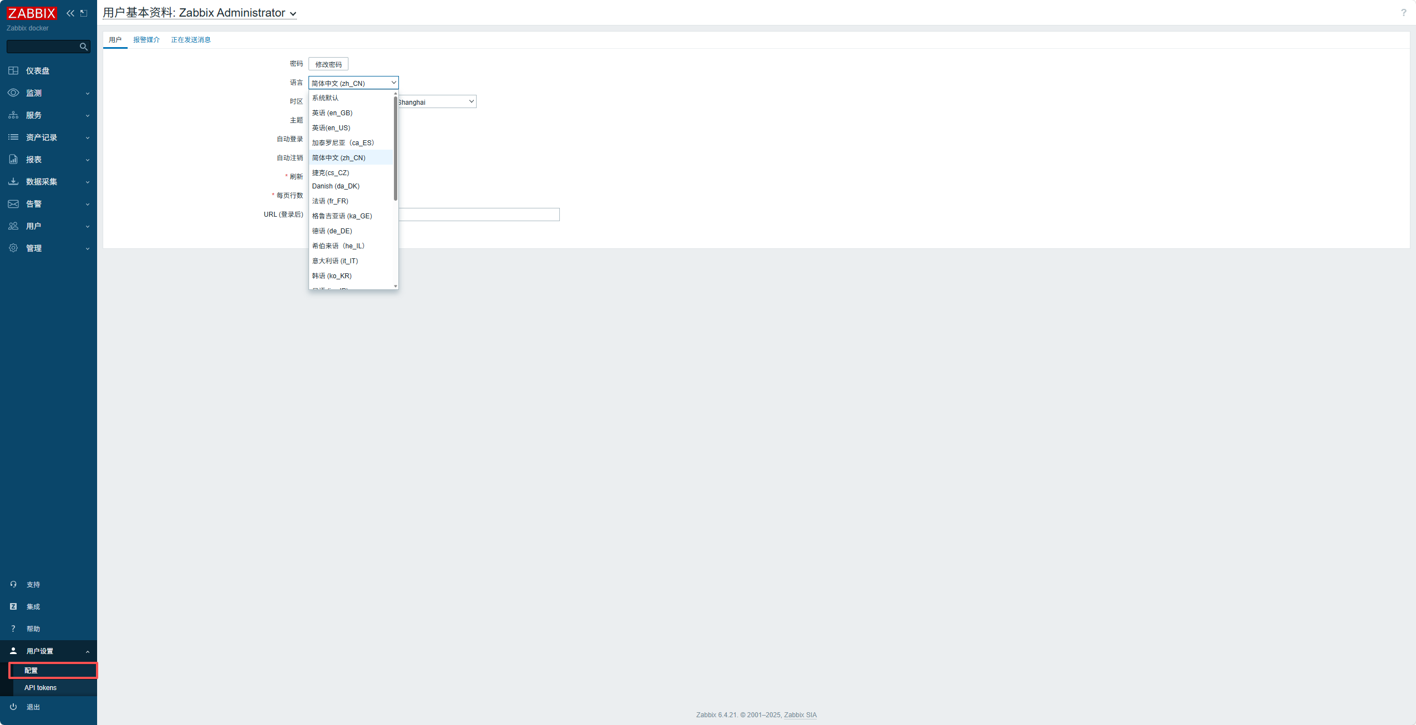Click the 支持 headset icon
The height and width of the screenshot is (725, 1416).
click(13, 584)
